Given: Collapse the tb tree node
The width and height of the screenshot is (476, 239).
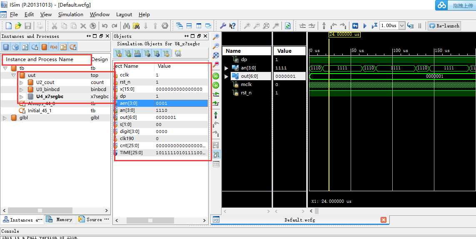Looking at the screenshot, I should pos(5,69).
